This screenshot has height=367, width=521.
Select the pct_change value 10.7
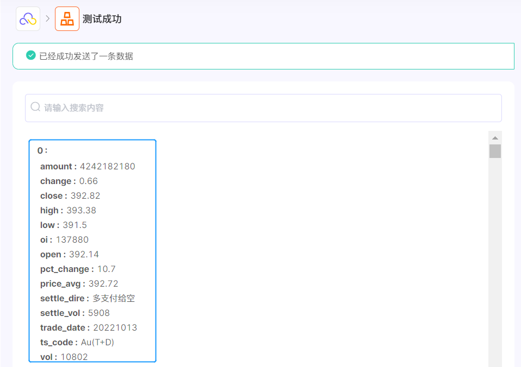point(107,269)
